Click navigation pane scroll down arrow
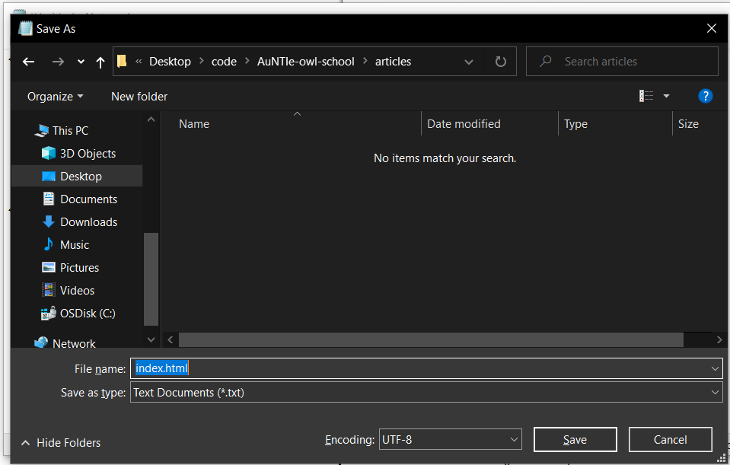Viewport: 730px width, 465px height. [x=151, y=339]
